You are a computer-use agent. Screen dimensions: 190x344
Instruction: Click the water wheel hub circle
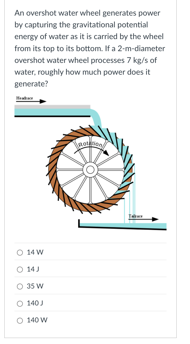90,170
